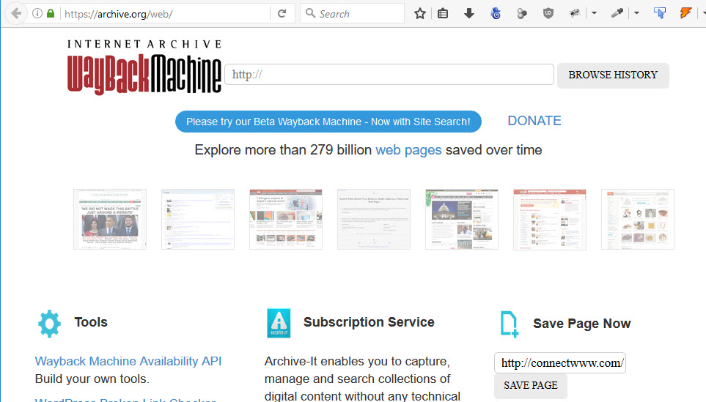Click the Save Page Now URL field
Viewport: 706px width, 402px height.
pos(560,363)
